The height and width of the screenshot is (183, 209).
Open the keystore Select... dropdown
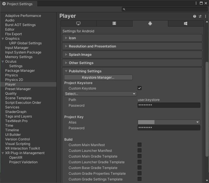pyautogui.click(x=100, y=94)
